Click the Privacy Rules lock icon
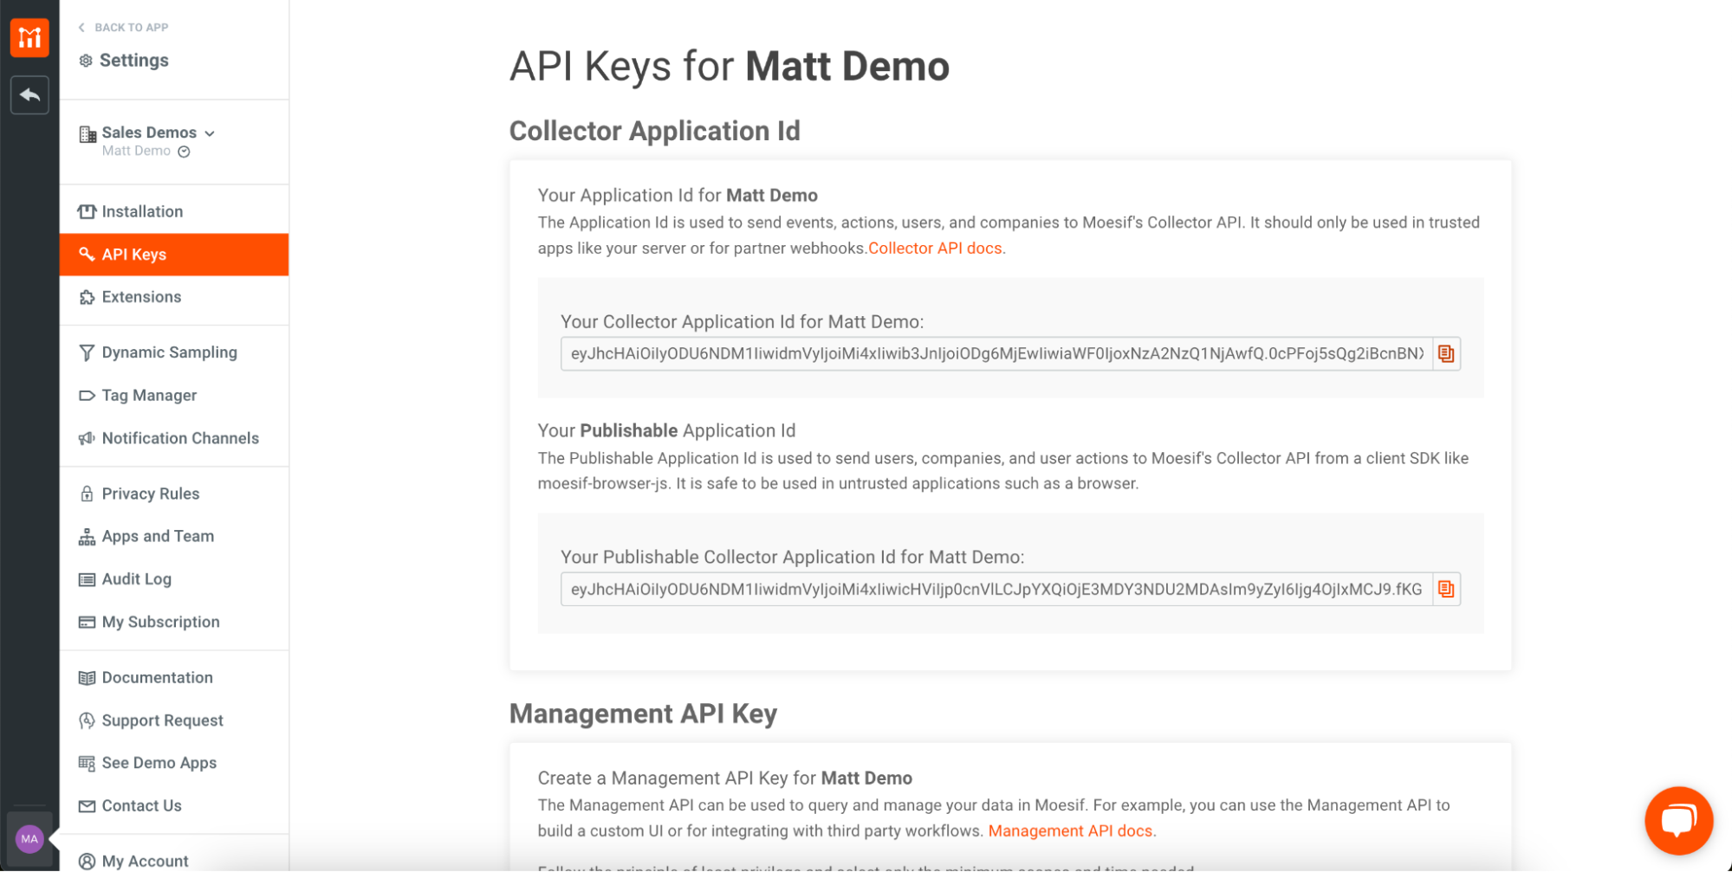Image resolution: width=1732 pixels, height=872 pixels. point(87,493)
